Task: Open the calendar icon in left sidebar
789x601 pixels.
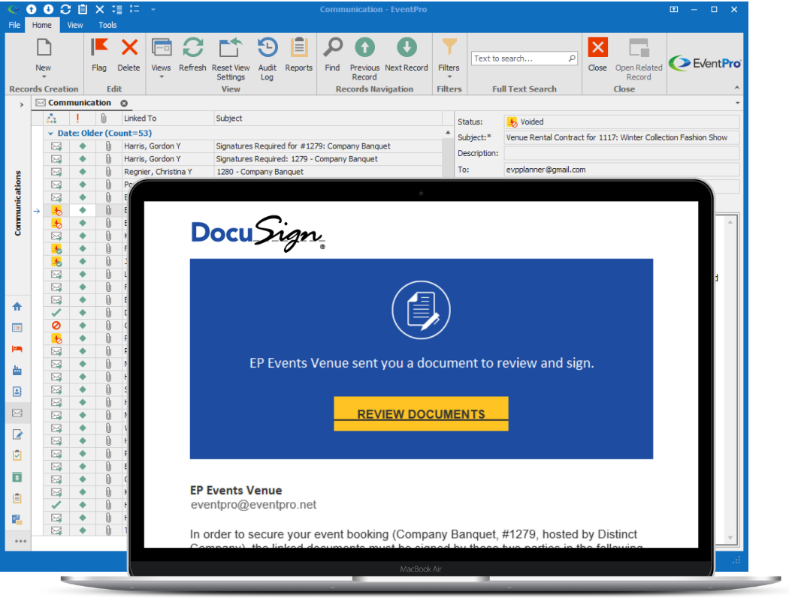Action: [x=17, y=328]
